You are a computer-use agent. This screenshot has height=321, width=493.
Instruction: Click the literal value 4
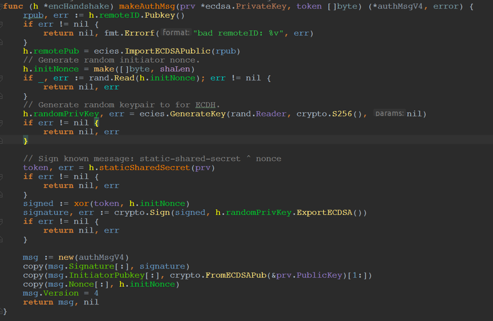(96, 293)
